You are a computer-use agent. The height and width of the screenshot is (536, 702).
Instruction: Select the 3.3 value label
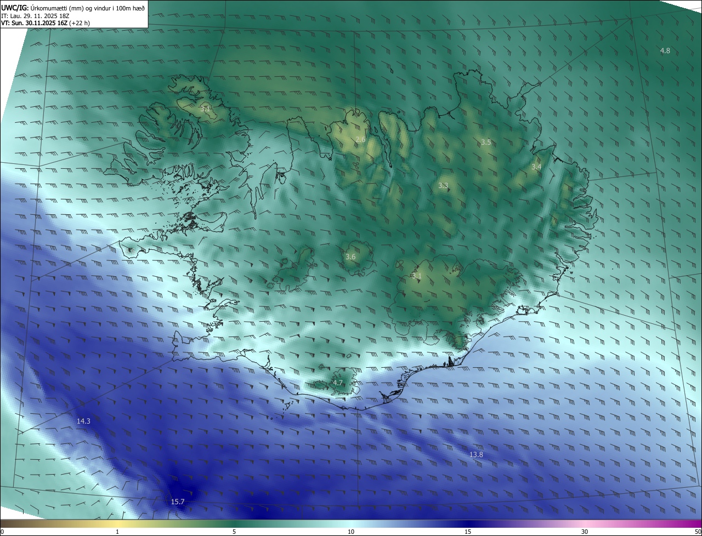point(443,186)
